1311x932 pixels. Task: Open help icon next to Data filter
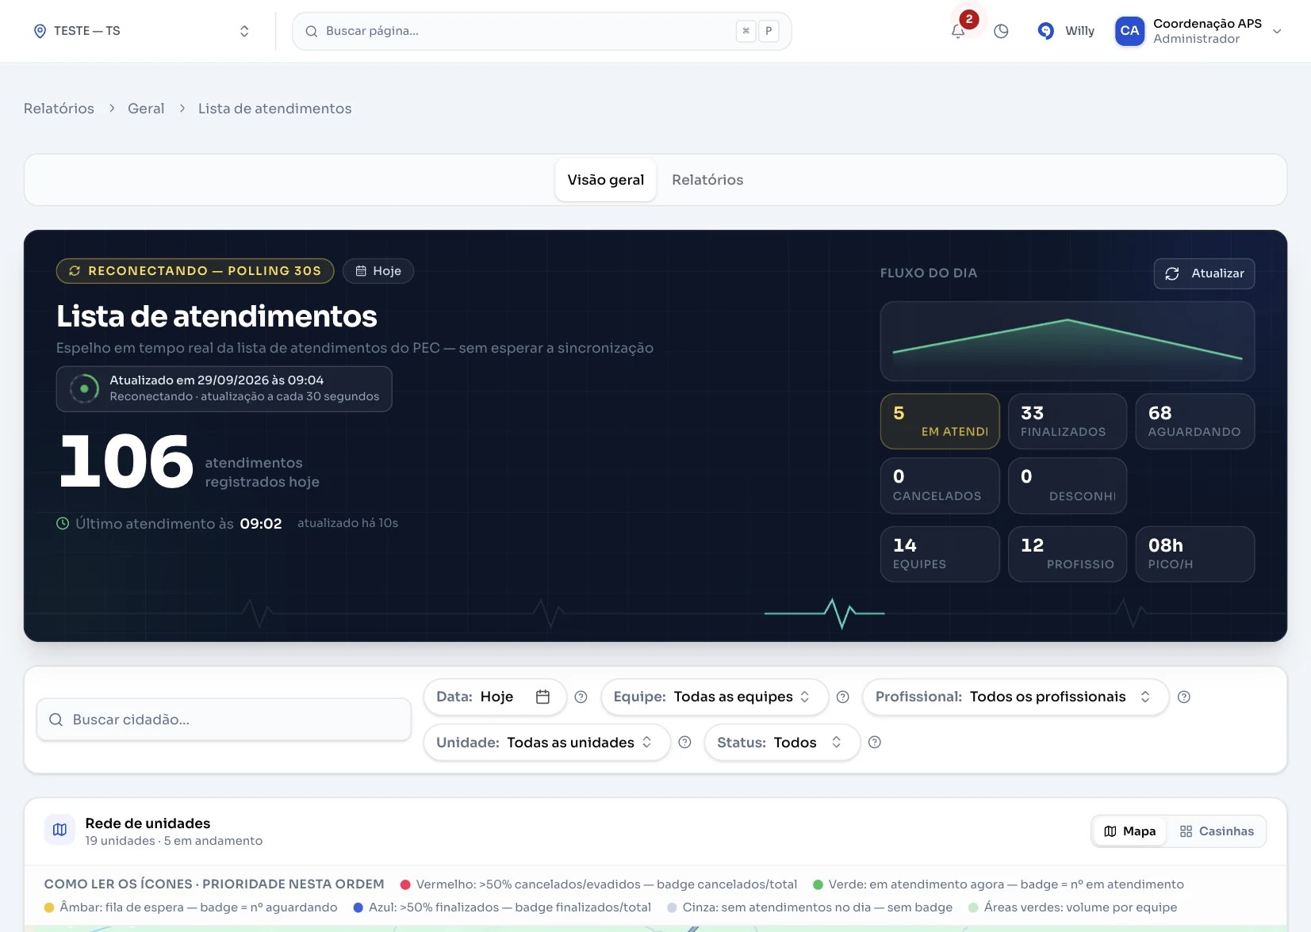pyautogui.click(x=581, y=697)
